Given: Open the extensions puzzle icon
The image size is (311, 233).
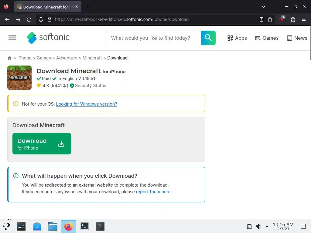Looking at the screenshot, I should [293, 19].
